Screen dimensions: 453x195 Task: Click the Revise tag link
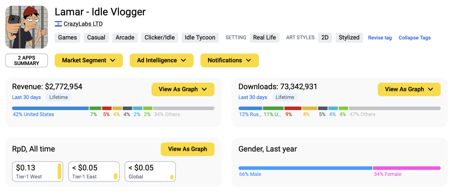(x=380, y=38)
